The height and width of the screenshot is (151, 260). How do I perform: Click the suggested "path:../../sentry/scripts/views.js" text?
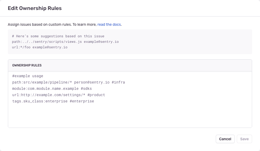pyautogui.click(x=47, y=42)
